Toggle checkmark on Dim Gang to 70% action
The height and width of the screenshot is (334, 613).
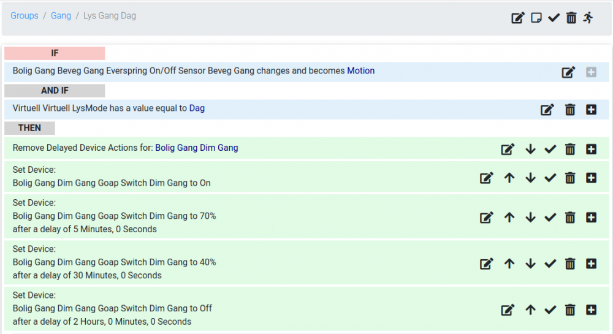point(550,217)
